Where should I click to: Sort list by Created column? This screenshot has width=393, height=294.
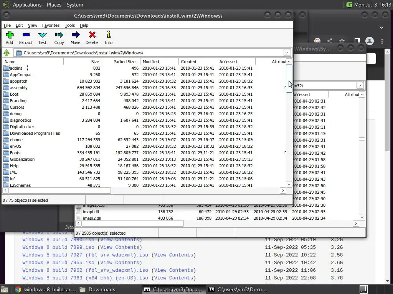198,62
